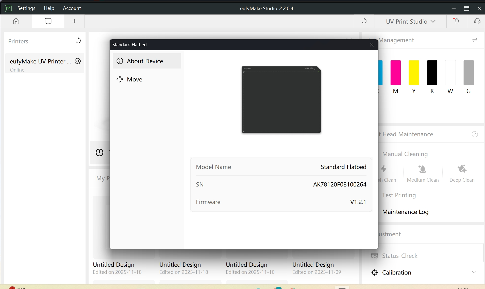Viewport: 485px width, 289px height.
Task: Open Status-Check
Action: pos(400,256)
